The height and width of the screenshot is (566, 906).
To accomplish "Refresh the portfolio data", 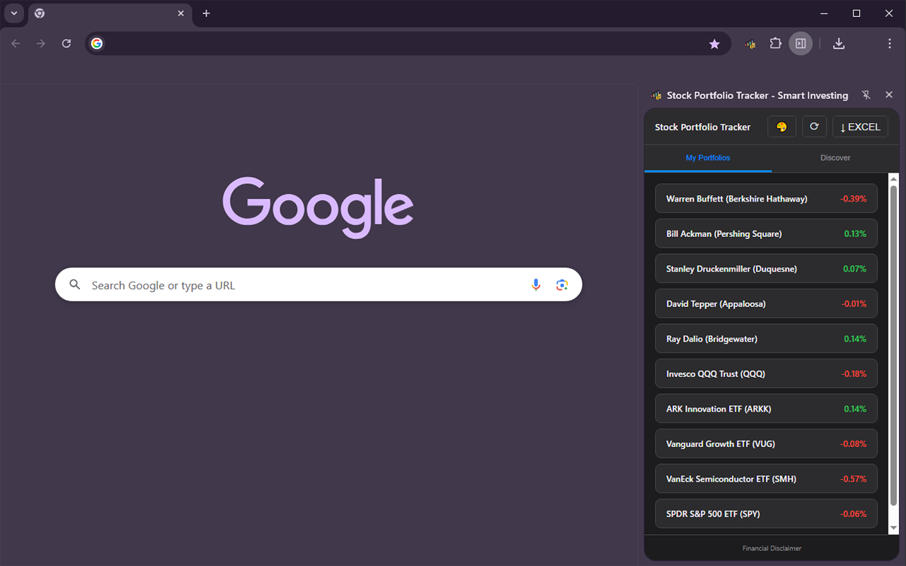I will (x=814, y=127).
